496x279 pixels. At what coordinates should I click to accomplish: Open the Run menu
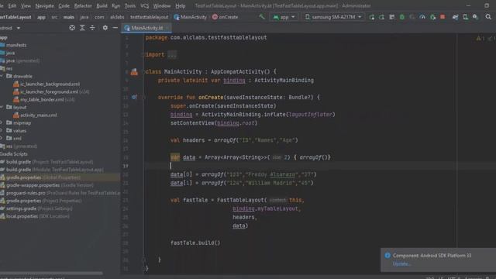[x=115, y=5]
